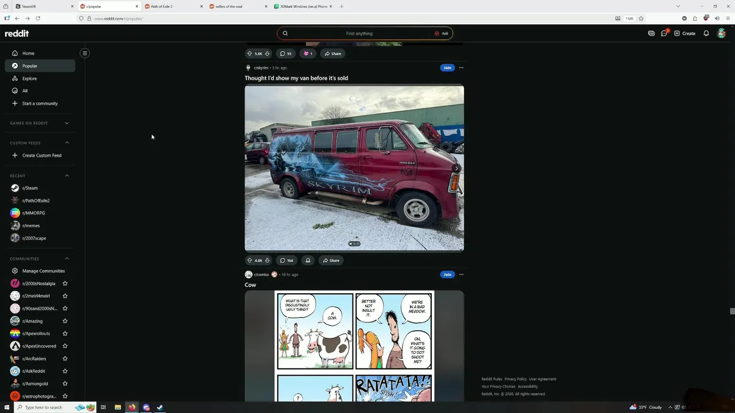Click the page scrollbar thumb

coord(732,311)
